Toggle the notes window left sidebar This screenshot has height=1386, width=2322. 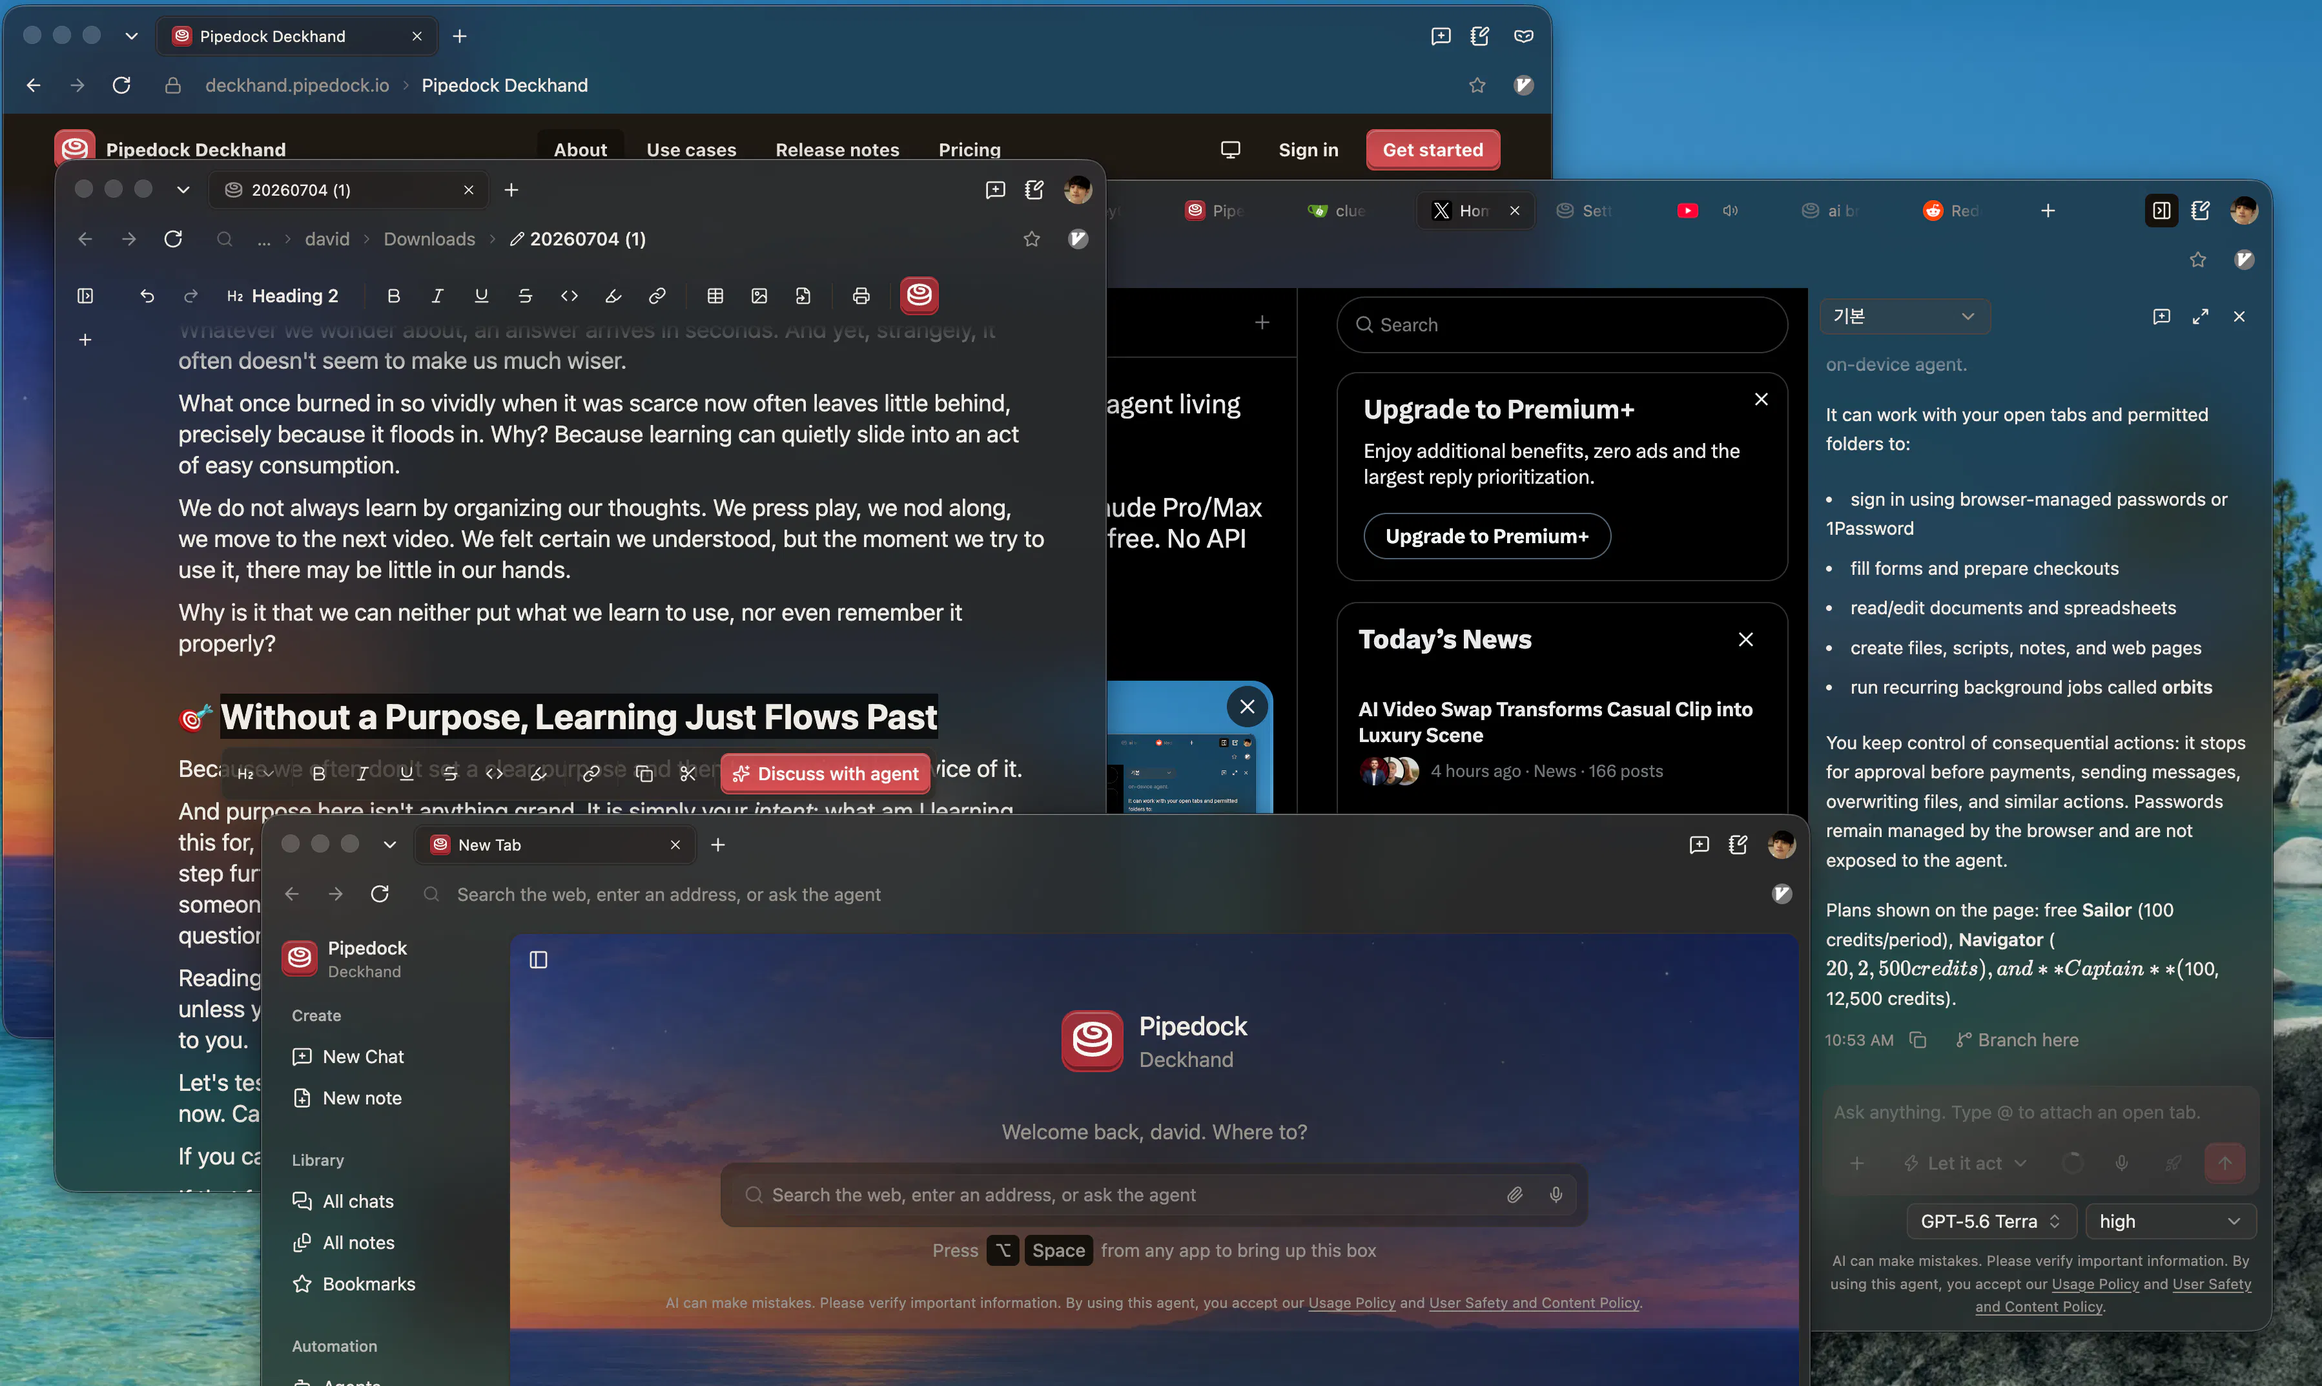point(85,296)
